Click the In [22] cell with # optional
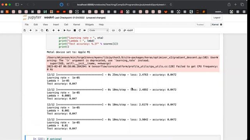This screenshot has height=140, width=250. click(x=123, y=138)
